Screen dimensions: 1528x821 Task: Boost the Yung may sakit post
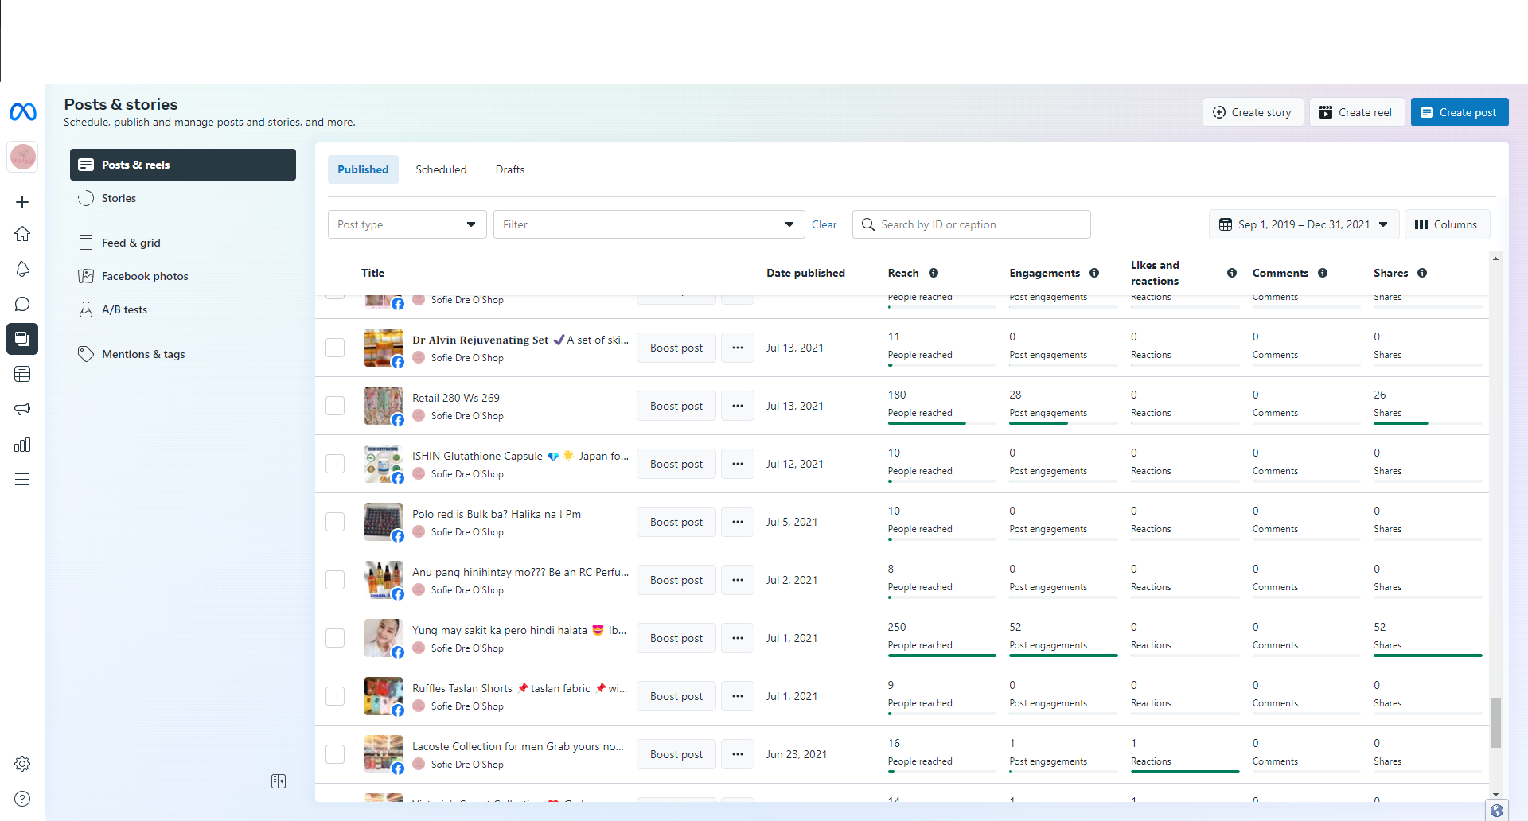click(676, 638)
